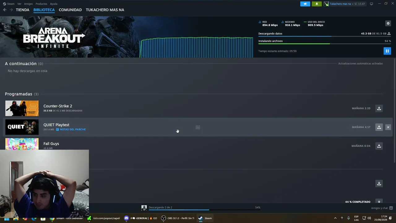Download QUIET Playtest now
The height and width of the screenshot is (223, 396).
coord(379,127)
